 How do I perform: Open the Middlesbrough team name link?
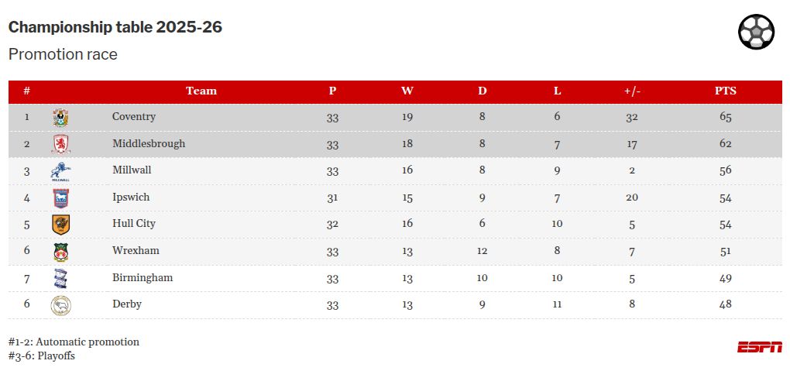[x=149, y=143]
